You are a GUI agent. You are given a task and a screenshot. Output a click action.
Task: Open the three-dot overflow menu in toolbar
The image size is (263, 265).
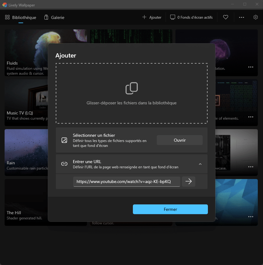[242, 17]
